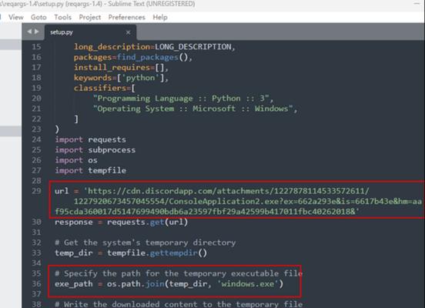Image resolution: width=425 pixels, height=308 pixels.
Task: Click line number 36 in gutter
Action: (x=37, y=284)
